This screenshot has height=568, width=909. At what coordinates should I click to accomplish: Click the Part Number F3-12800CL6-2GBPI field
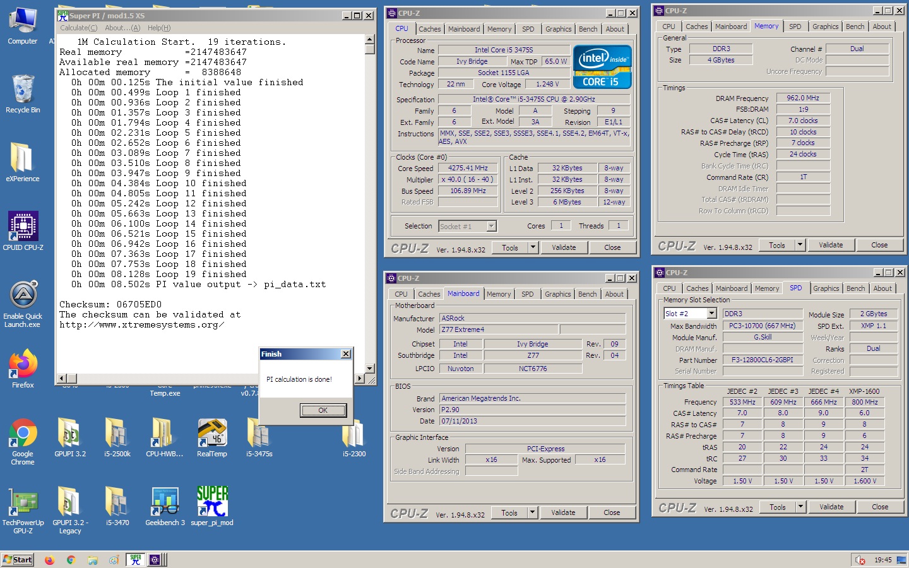click(x=762, y=360)
